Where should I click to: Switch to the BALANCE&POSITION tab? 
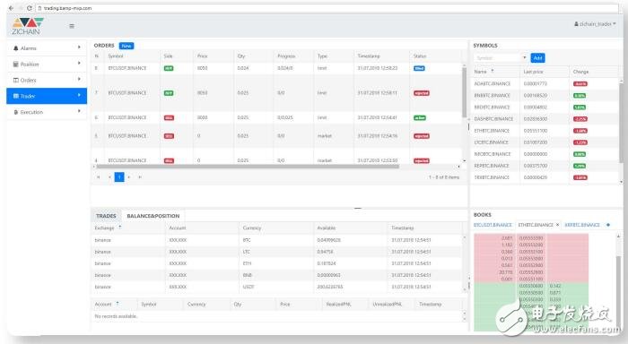[153, 216]
